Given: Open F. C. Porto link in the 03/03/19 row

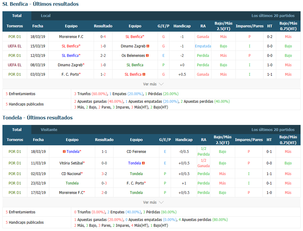Looking at the screenshot, I should (70, 74).
